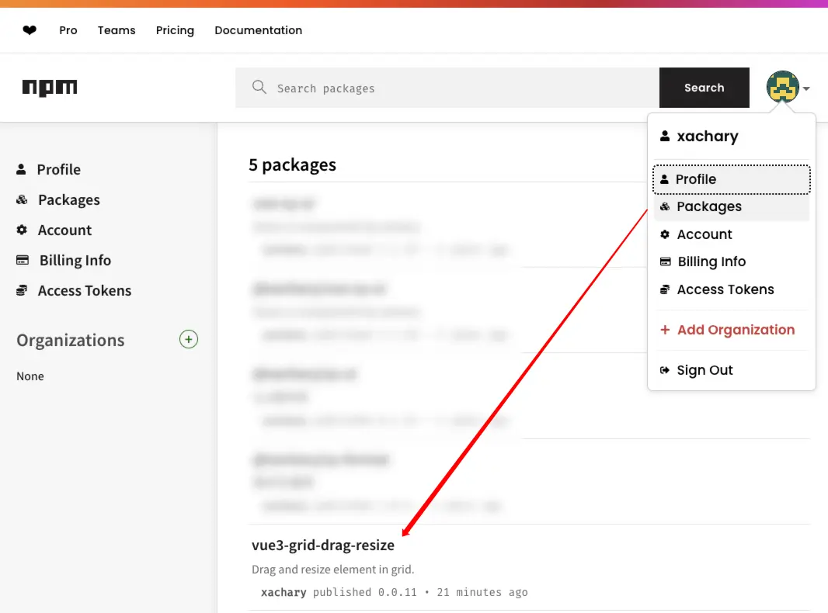This screenshot has height=613, width=828.
Task: Click 'published 0.0.11 • 21 minutes ago' text
Action: pos(420,592)
